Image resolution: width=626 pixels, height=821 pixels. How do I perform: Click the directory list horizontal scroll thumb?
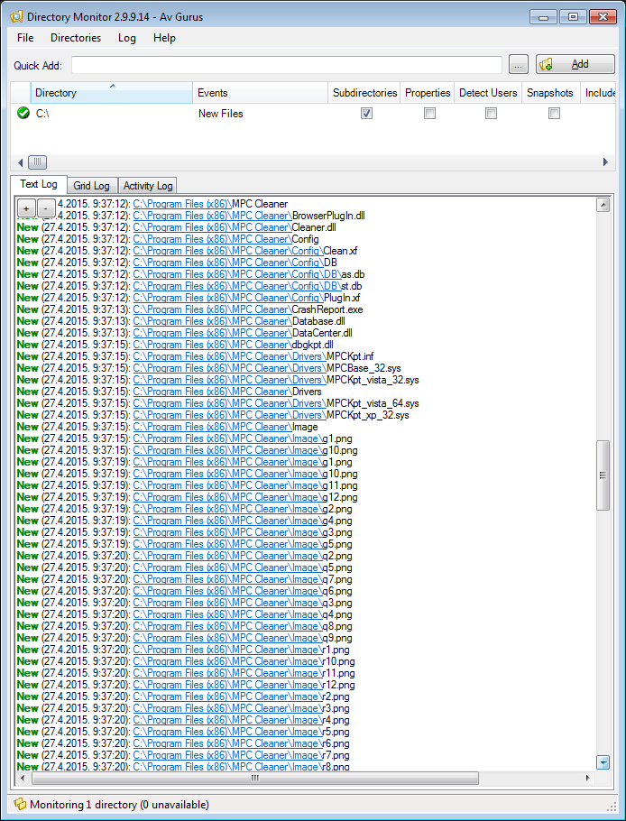37,161
